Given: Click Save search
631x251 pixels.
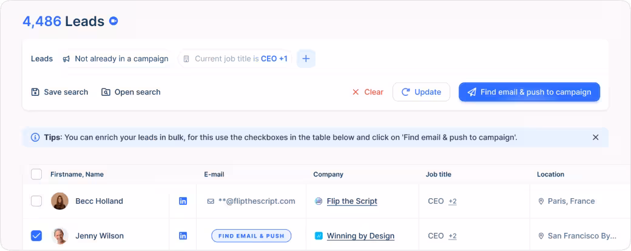Looking at the screenshot, I should (x=59, y=92).
